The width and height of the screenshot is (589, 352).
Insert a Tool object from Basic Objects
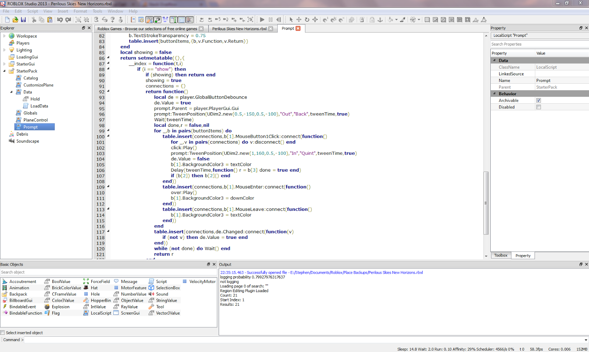click(156, 307)
